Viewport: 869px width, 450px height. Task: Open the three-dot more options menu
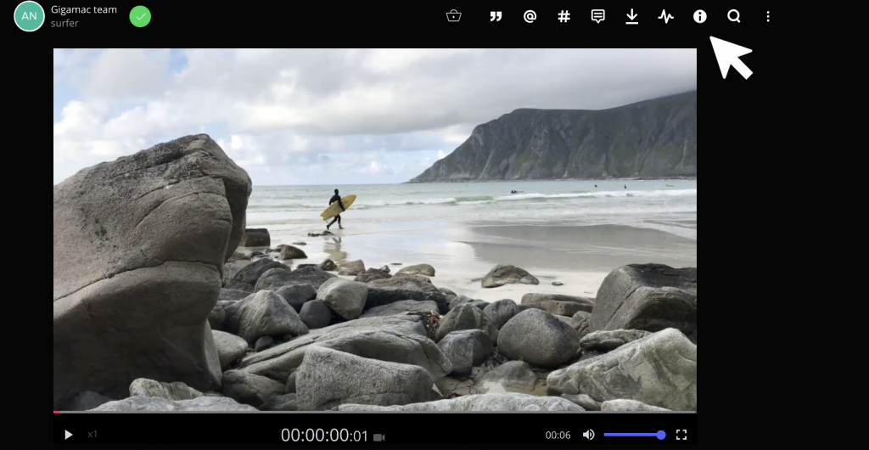(x=767, y=17)
